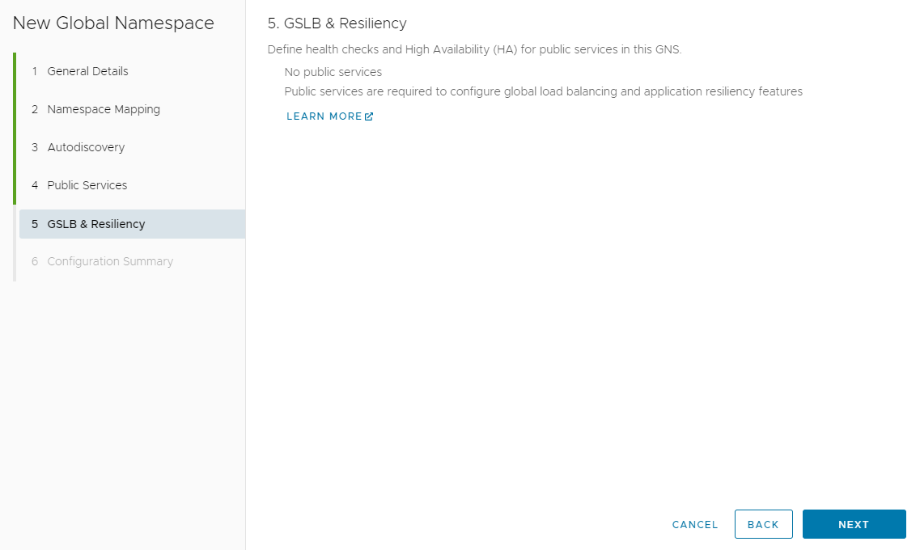
Task: Click the 'No public services' status text
Action: (333, 72)
